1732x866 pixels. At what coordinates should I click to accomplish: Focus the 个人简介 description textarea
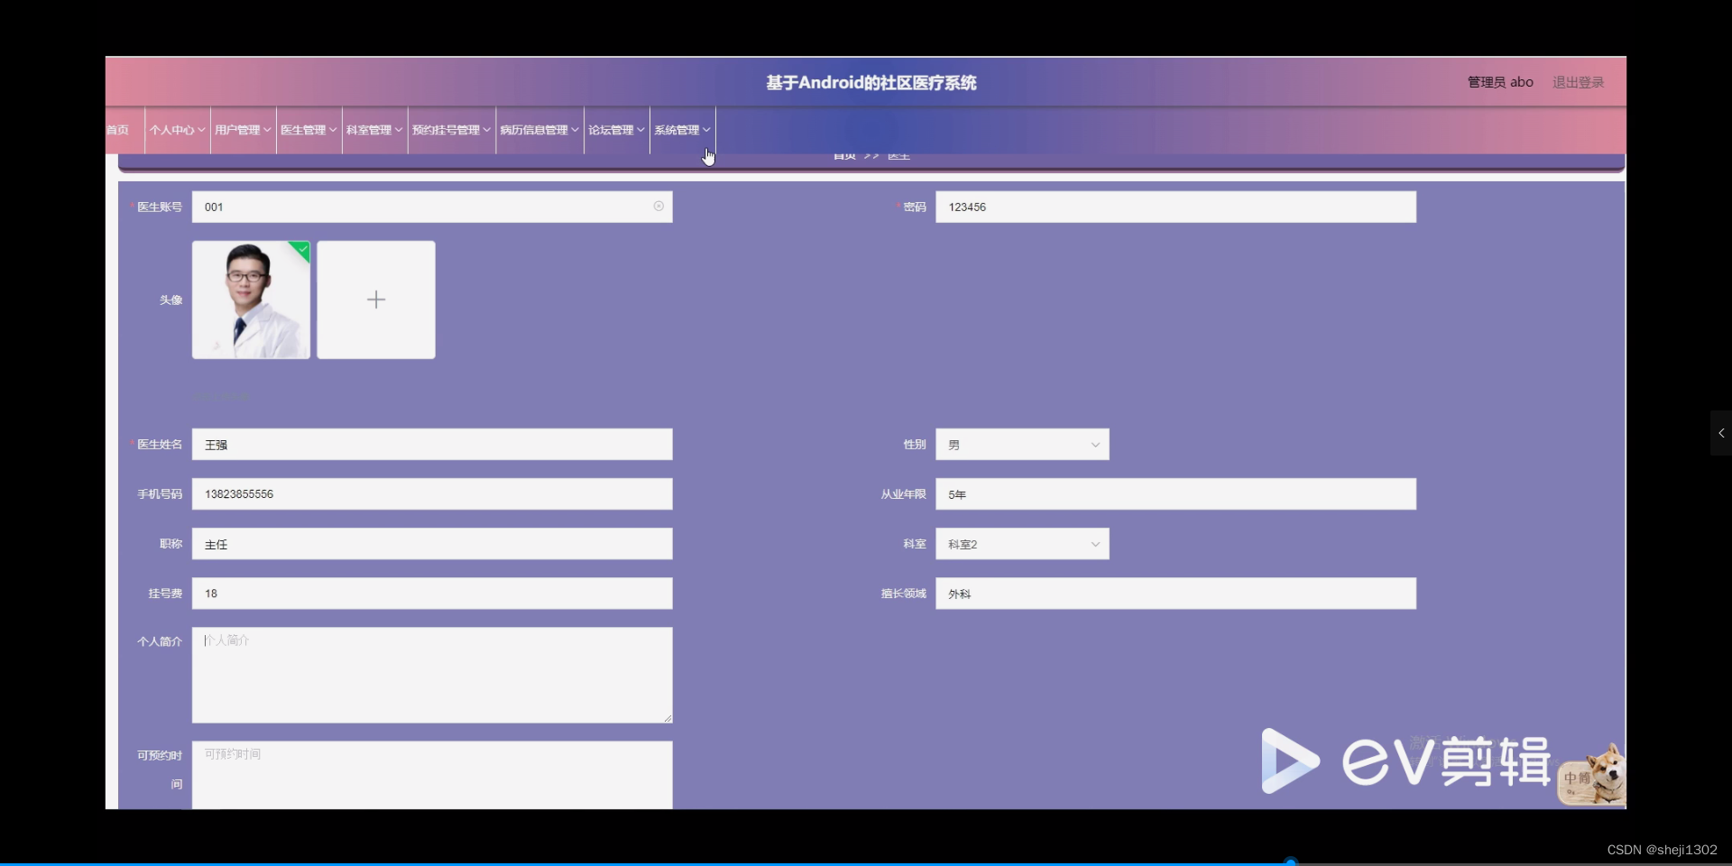coord(432,675)
